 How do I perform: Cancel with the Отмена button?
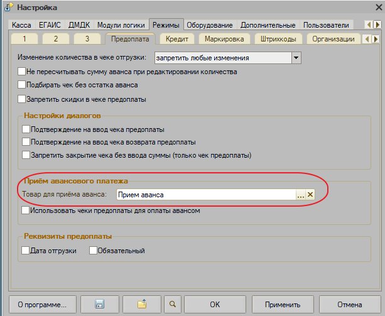click(350, 305)
